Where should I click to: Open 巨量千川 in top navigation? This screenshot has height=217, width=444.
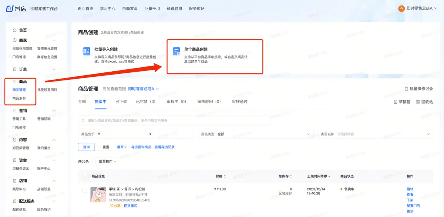(152, 8)
